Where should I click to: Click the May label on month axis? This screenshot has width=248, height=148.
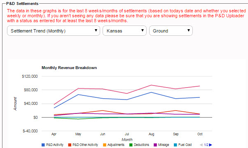78,134
